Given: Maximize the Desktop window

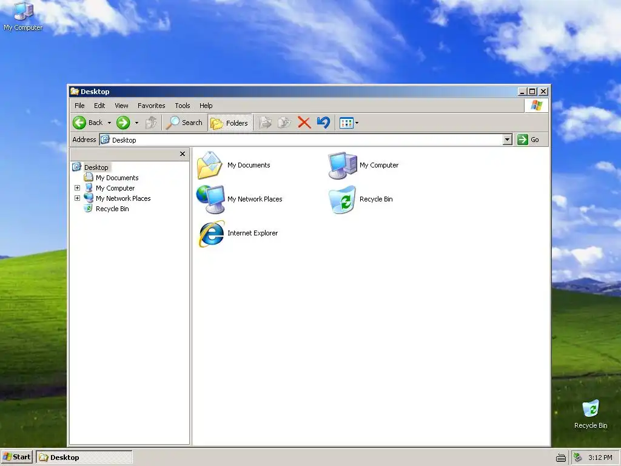Looking at the screenshot, I should [532, 92].
